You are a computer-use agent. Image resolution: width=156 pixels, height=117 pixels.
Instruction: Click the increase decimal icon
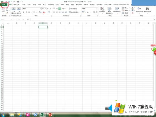click(x=94, y=12)
